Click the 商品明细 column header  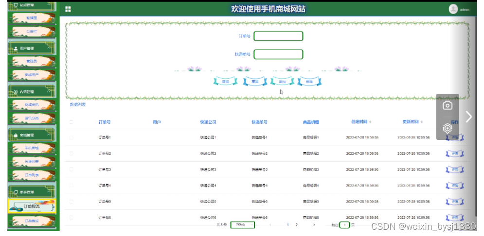click(311, 122)
